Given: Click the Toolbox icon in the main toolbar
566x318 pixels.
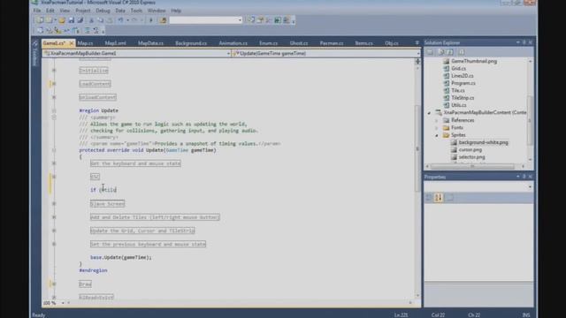Looking at the screenshot, I should (x=269, y=20).
